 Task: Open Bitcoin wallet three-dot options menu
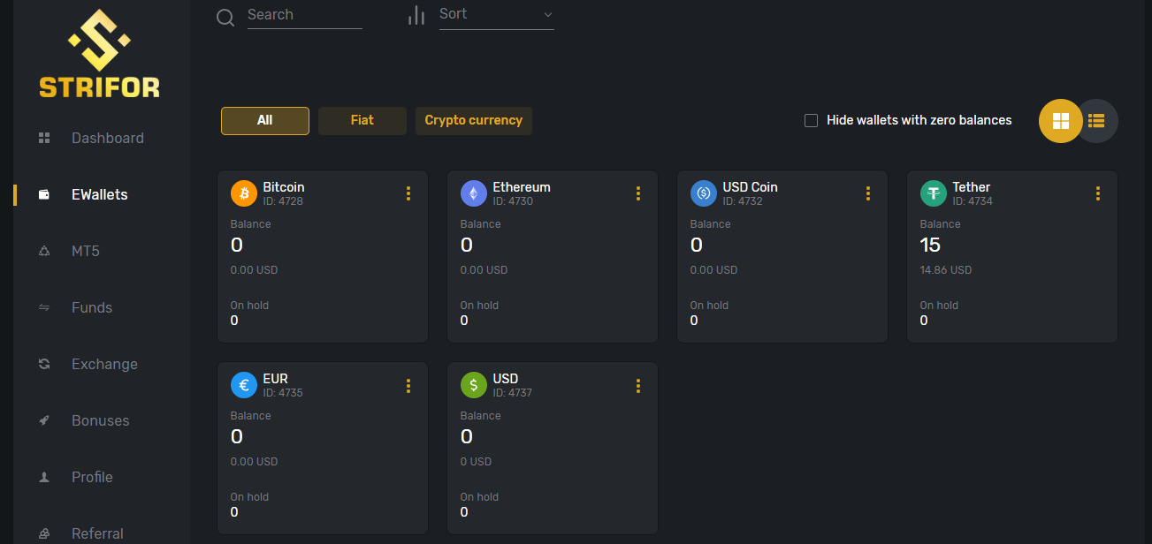tap(408, 194)
